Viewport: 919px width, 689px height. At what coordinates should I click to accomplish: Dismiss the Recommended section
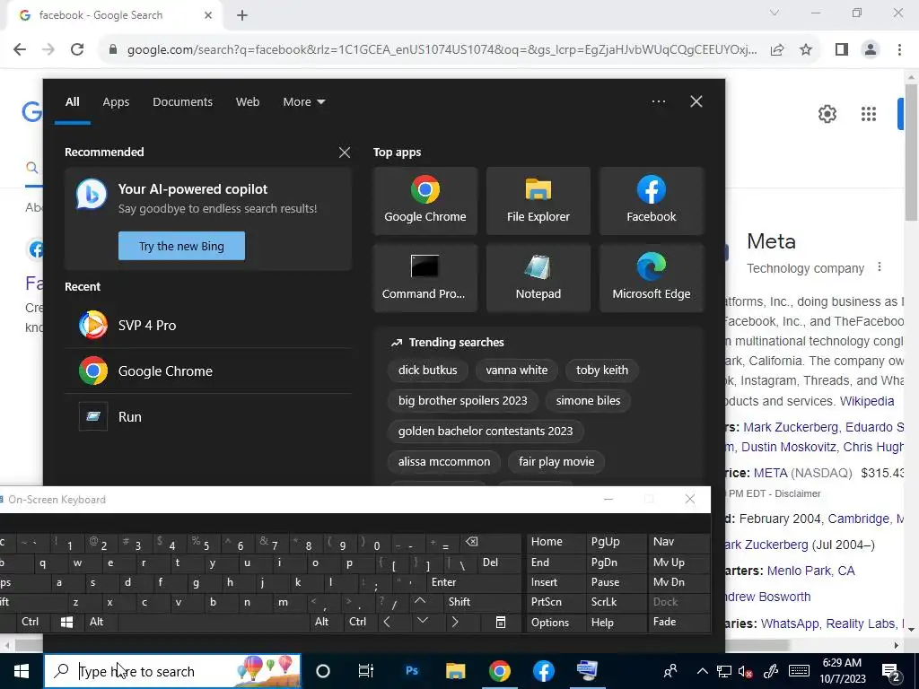tap(345, 153)
